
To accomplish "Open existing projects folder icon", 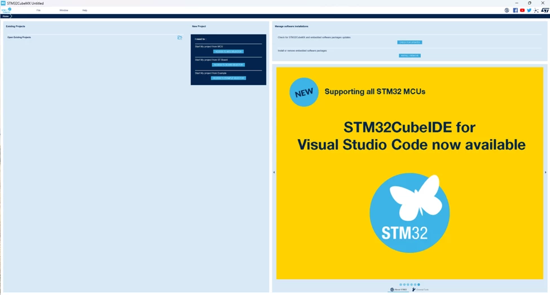I will [179, 38].
